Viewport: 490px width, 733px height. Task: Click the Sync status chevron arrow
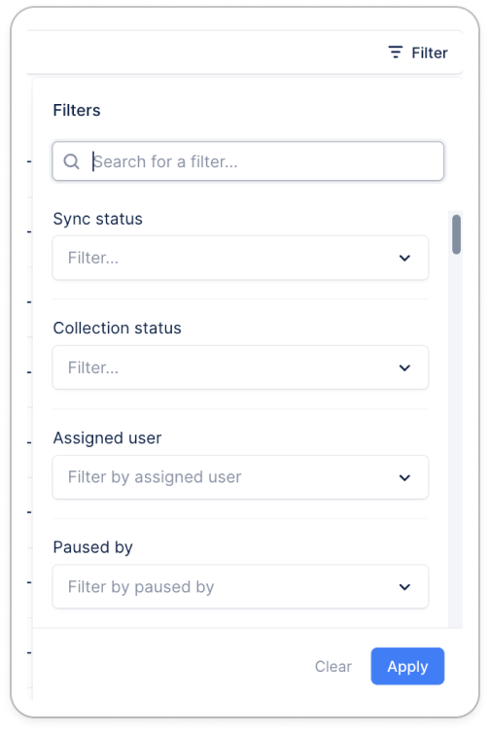coord(404,258)
